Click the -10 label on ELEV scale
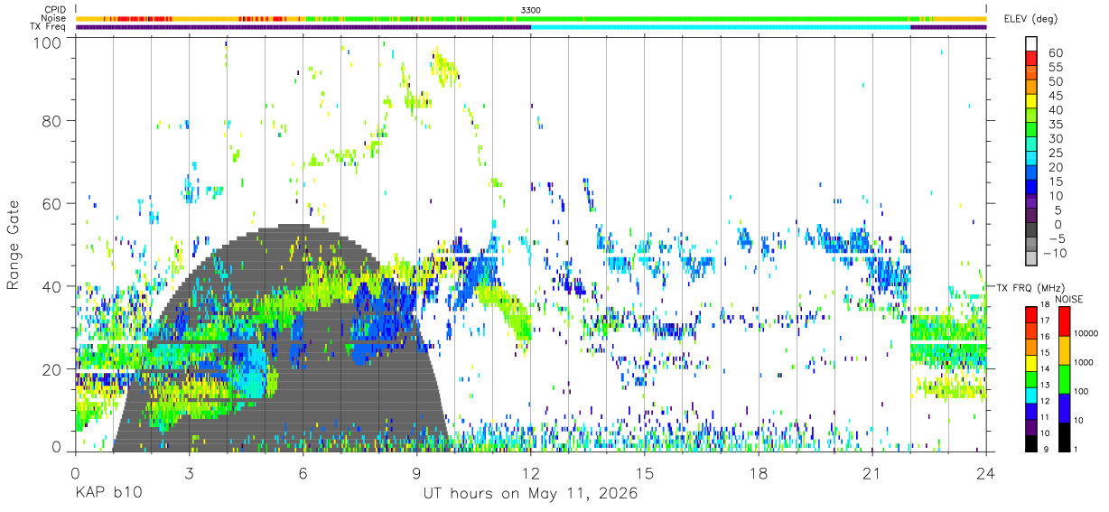 [1054, 253]
